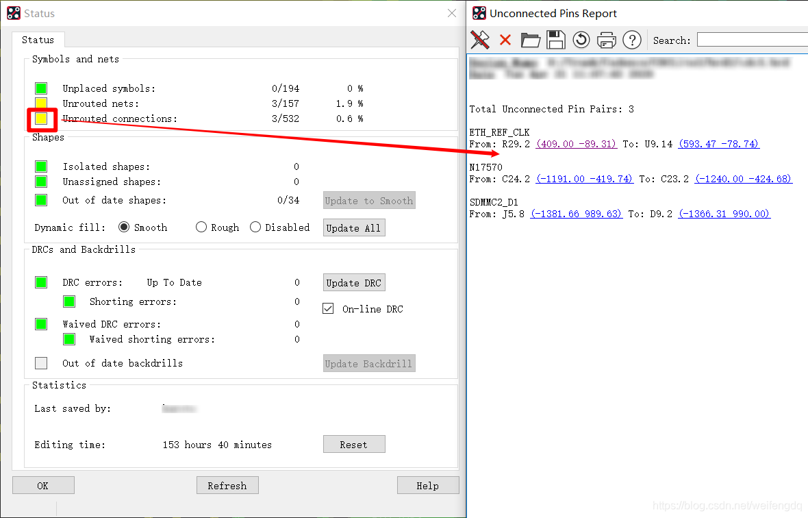Viewport: 808px width, 518px height.
Task: Click the Search field in report window
Action: (753, 40)
